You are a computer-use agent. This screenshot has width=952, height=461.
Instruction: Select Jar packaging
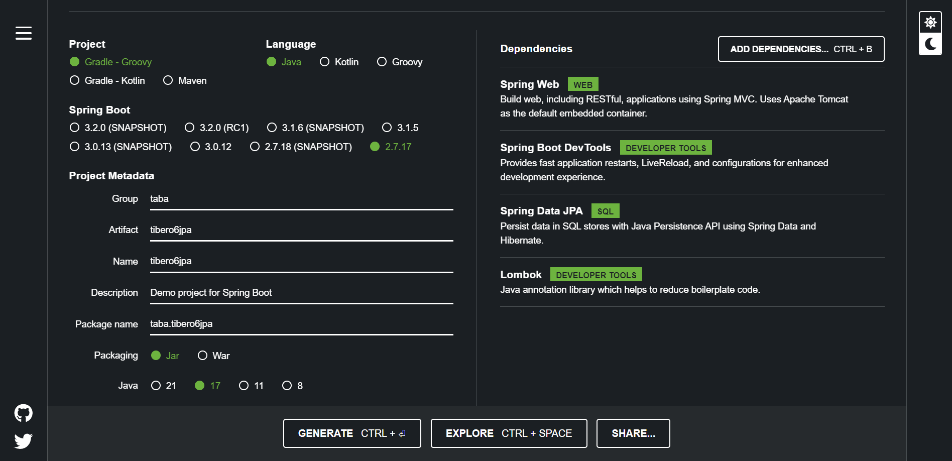(x=165, y=356)
